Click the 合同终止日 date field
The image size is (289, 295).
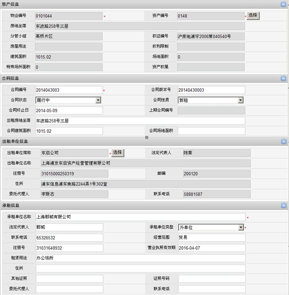coord(69,110)
